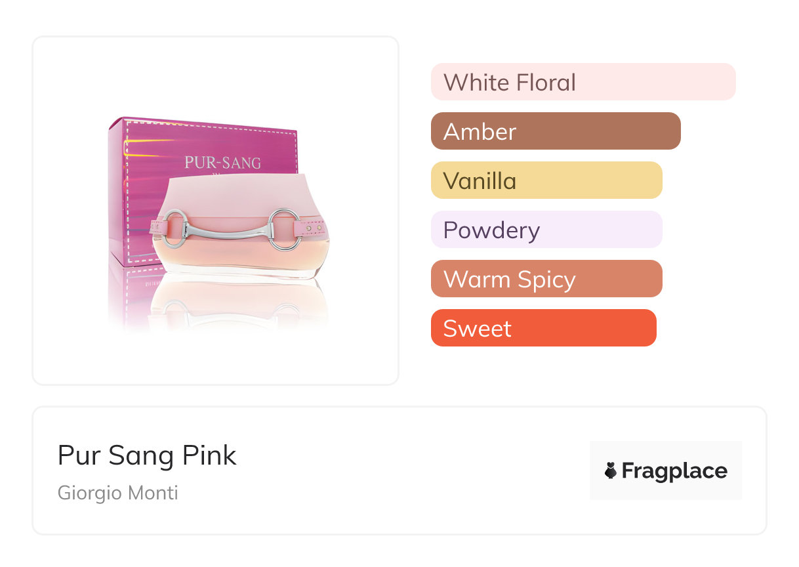Click the Fragplace wordmark text
799x567 pixels.
(x=674, y=471)
